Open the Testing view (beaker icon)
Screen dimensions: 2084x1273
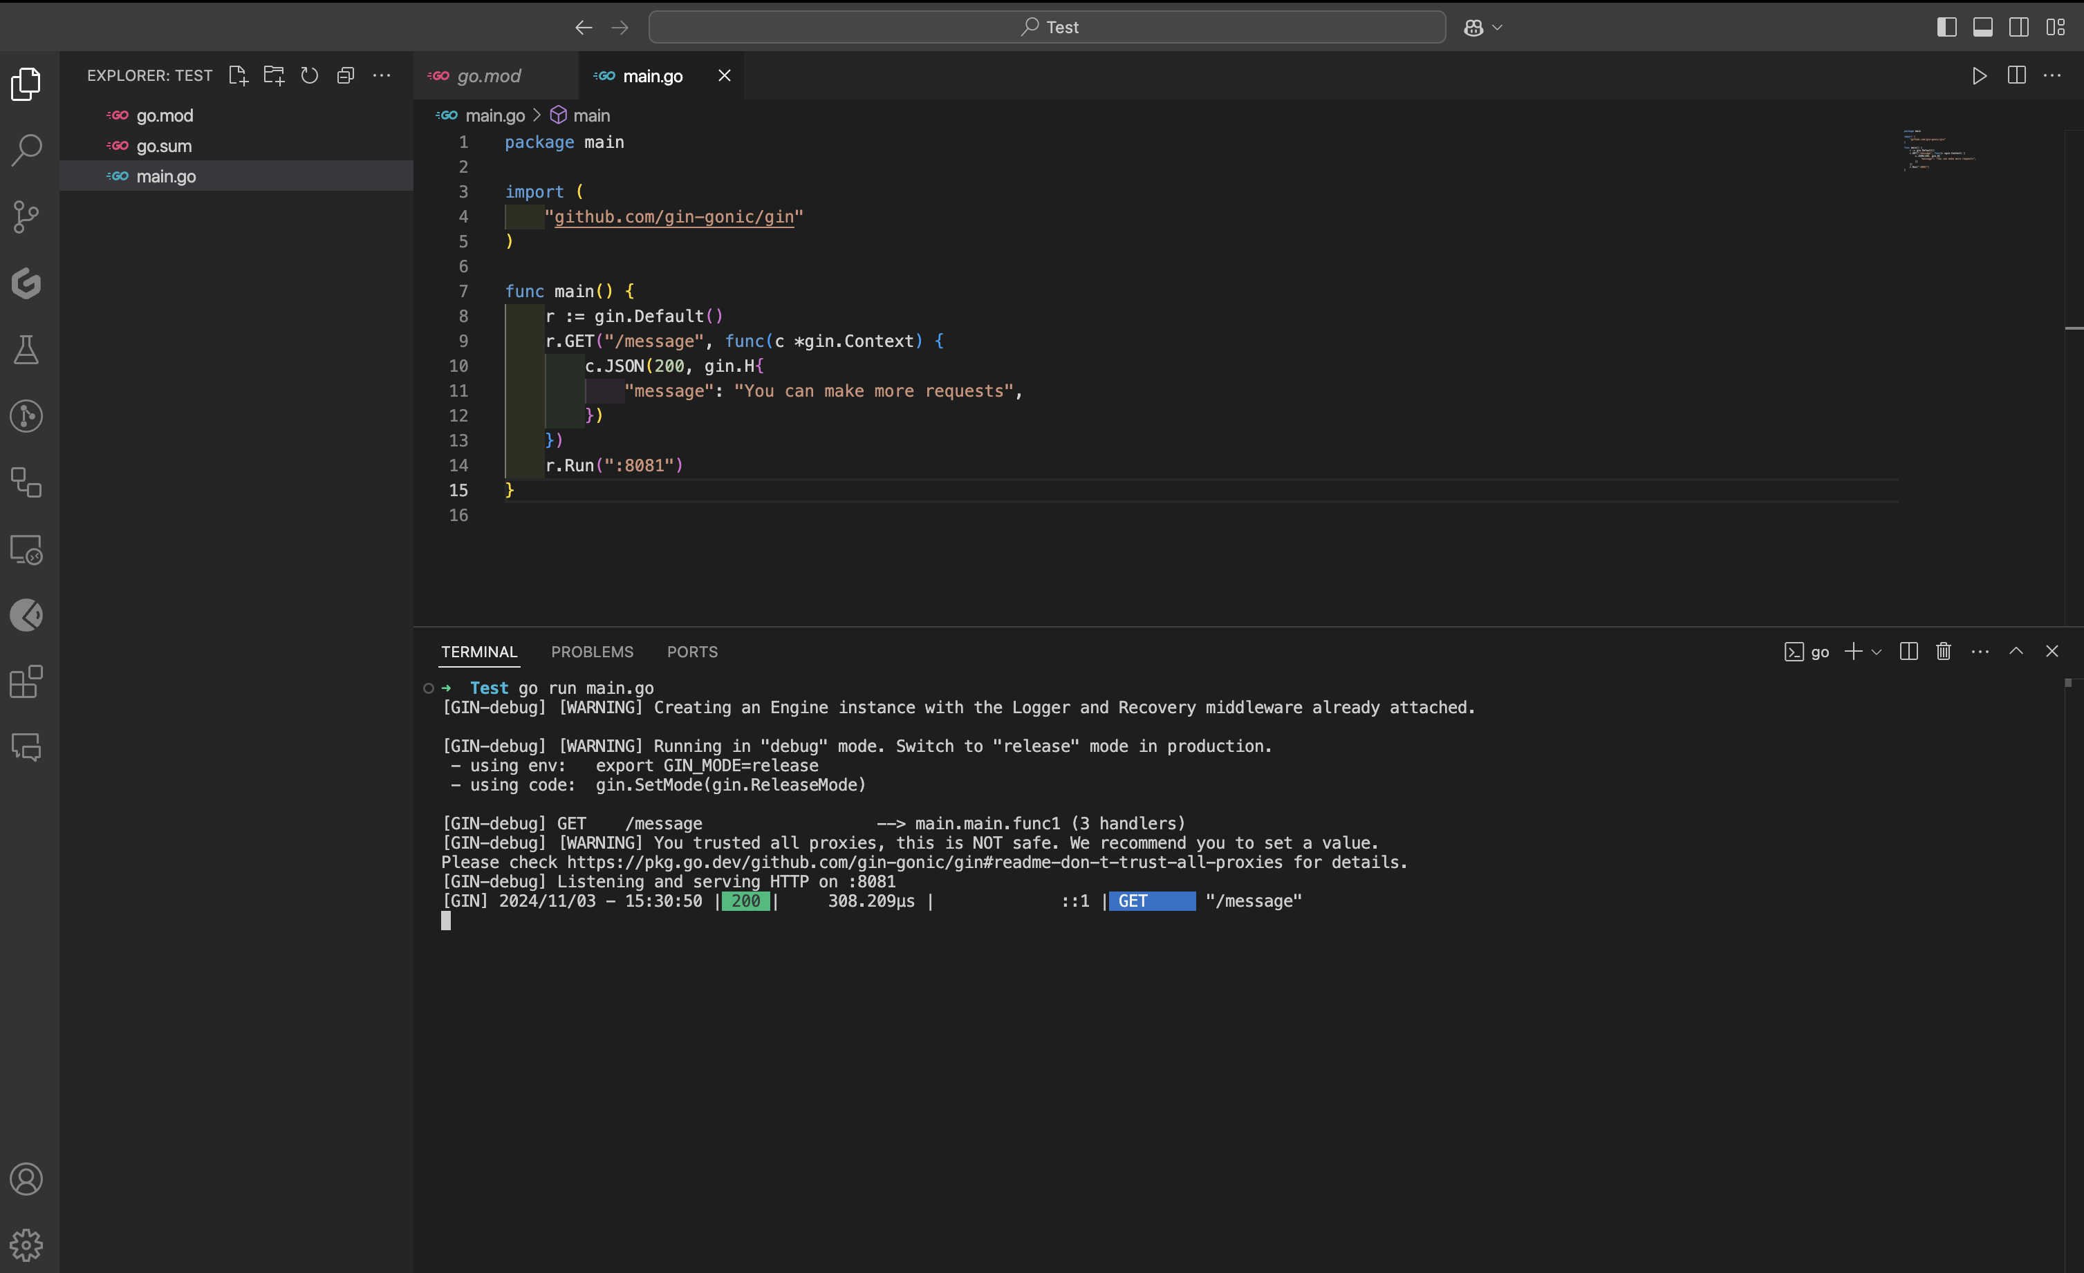(26, 350)
